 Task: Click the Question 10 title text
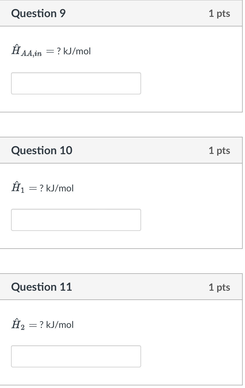pyautogui.click(x=42, y=150)
